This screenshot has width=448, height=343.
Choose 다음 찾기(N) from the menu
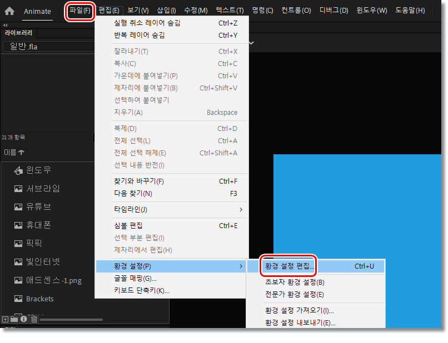[171, 194]
